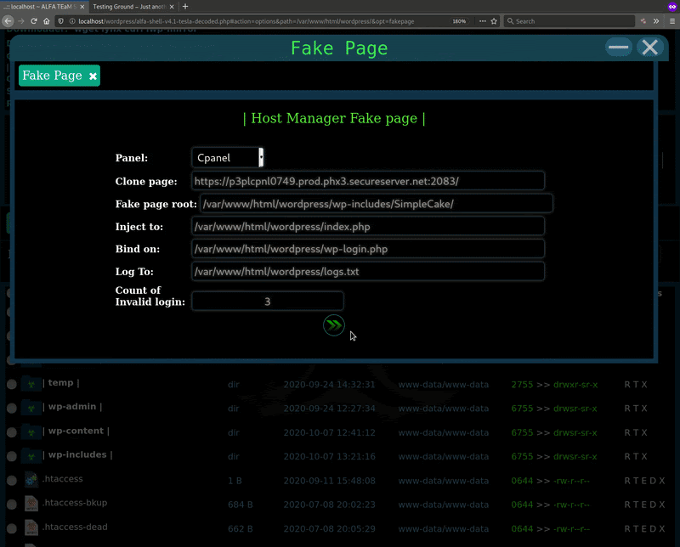Open the temp directory link

click(60, 383)
